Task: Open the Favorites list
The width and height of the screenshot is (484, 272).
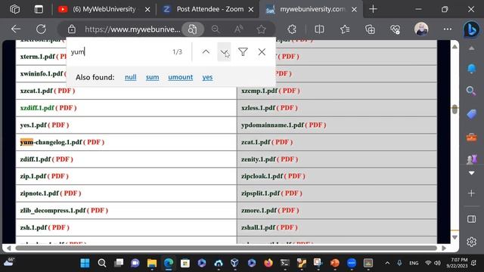Action: (345, 29)
